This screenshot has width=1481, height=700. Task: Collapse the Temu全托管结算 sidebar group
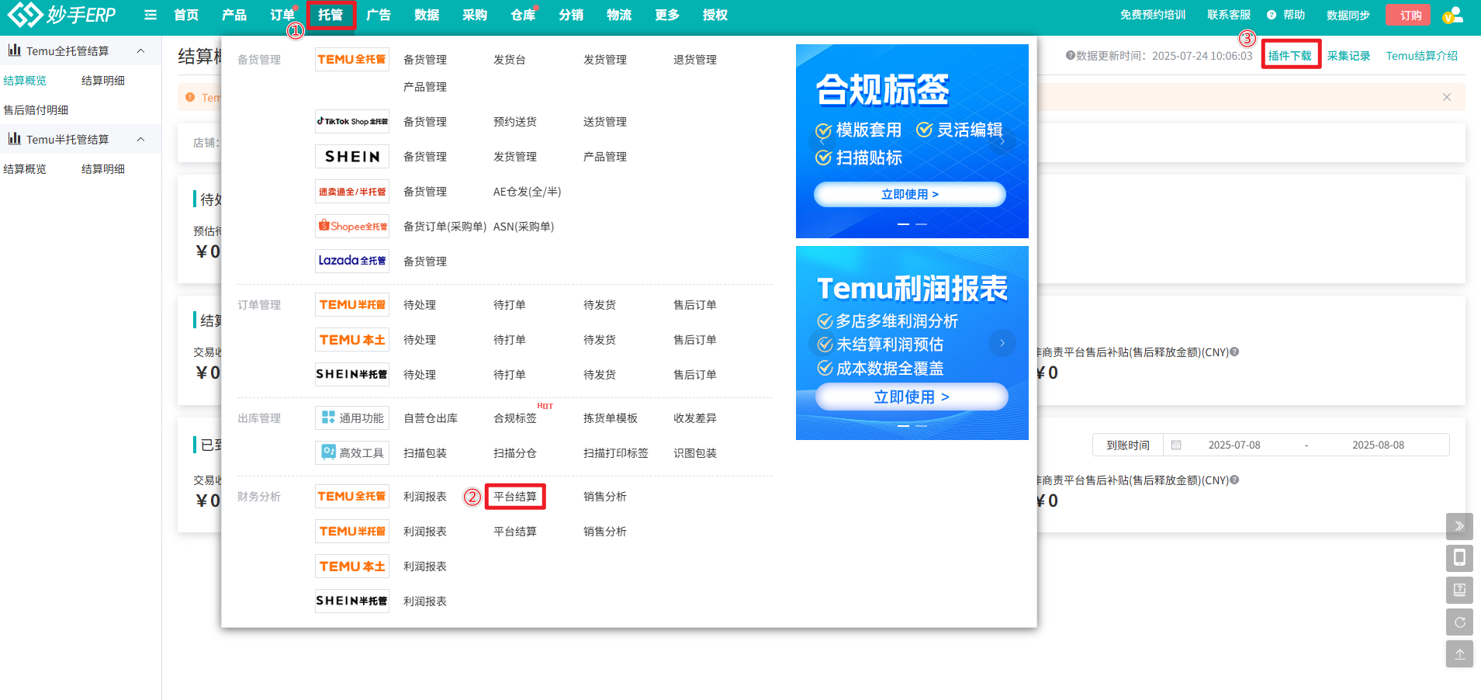tap(140, 51)
